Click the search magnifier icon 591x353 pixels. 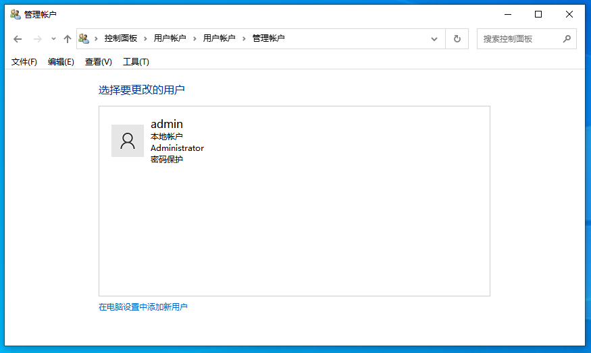pyautogui.click(x=567, y=39)
